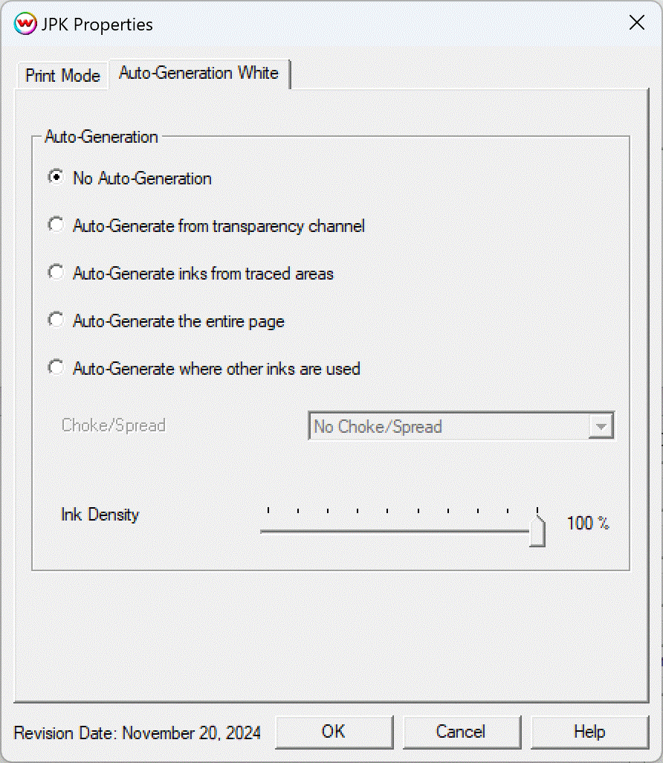Open the No Choke/Spread combo box

pos(449,427)
